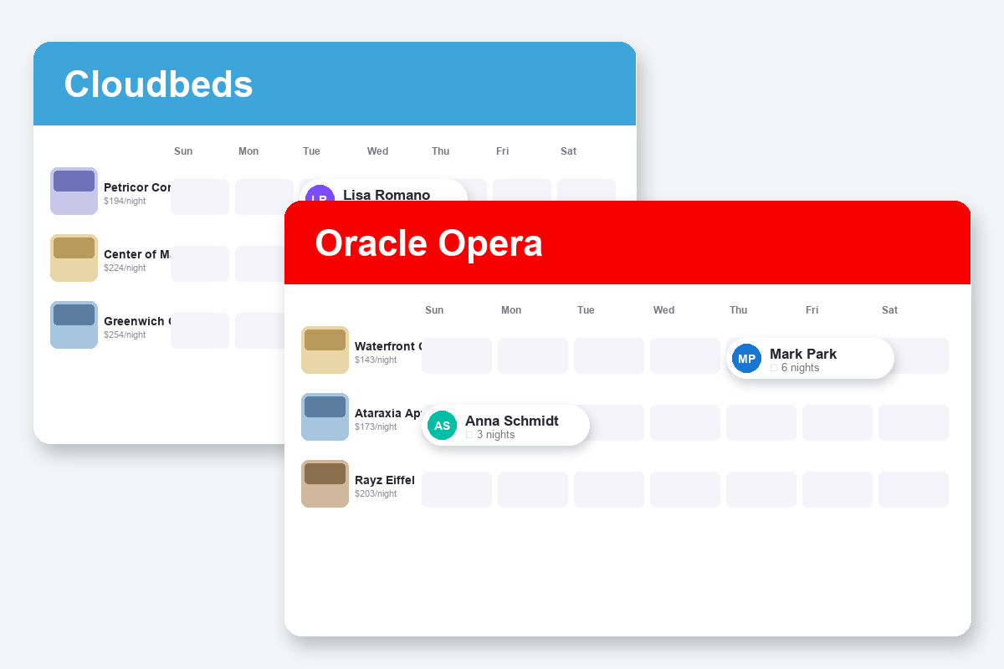Open the Rayz Eiffel property thumbnail
This screenshot has width=1004, height=669.
click(325, 483)
